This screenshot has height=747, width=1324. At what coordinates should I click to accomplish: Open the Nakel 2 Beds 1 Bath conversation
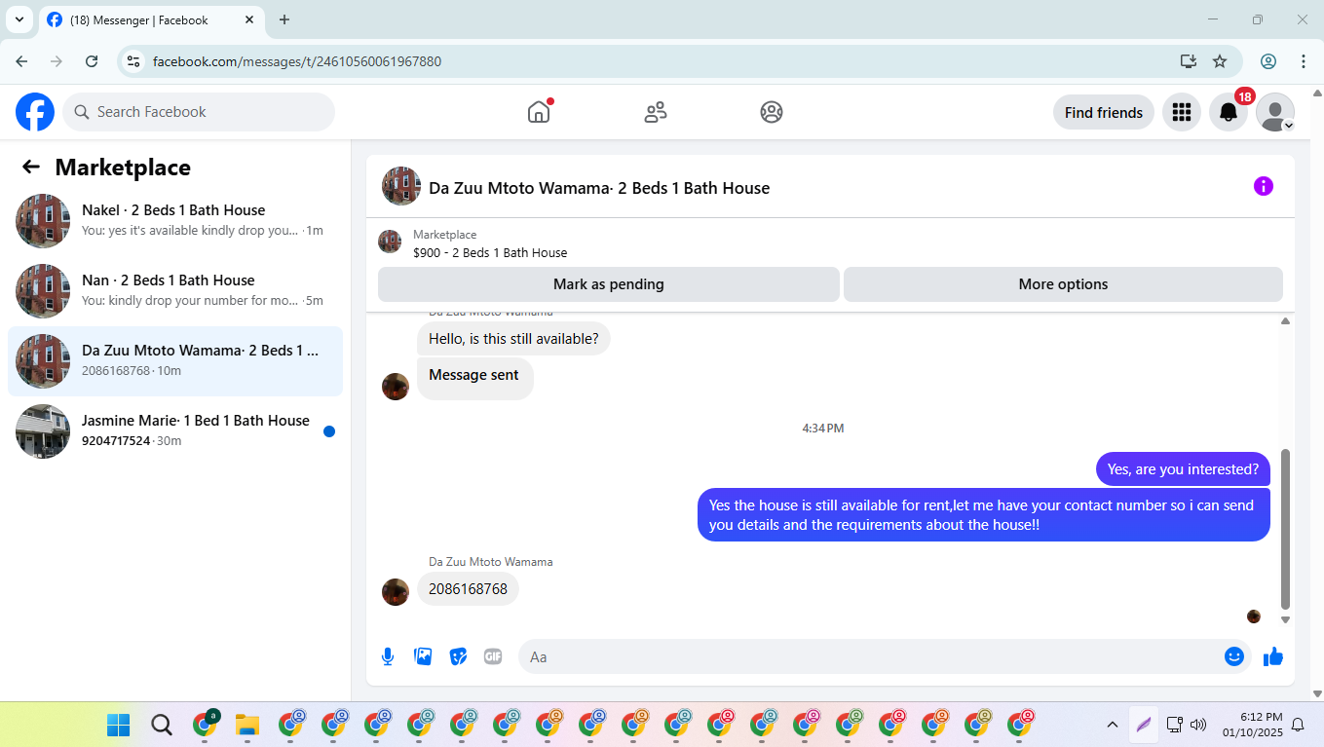[175, 221]
